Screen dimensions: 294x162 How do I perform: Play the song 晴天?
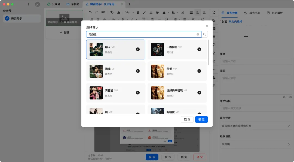(138, 49)
